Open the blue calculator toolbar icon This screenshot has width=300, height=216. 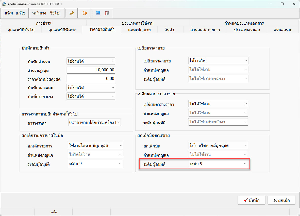tap(98, 13)
